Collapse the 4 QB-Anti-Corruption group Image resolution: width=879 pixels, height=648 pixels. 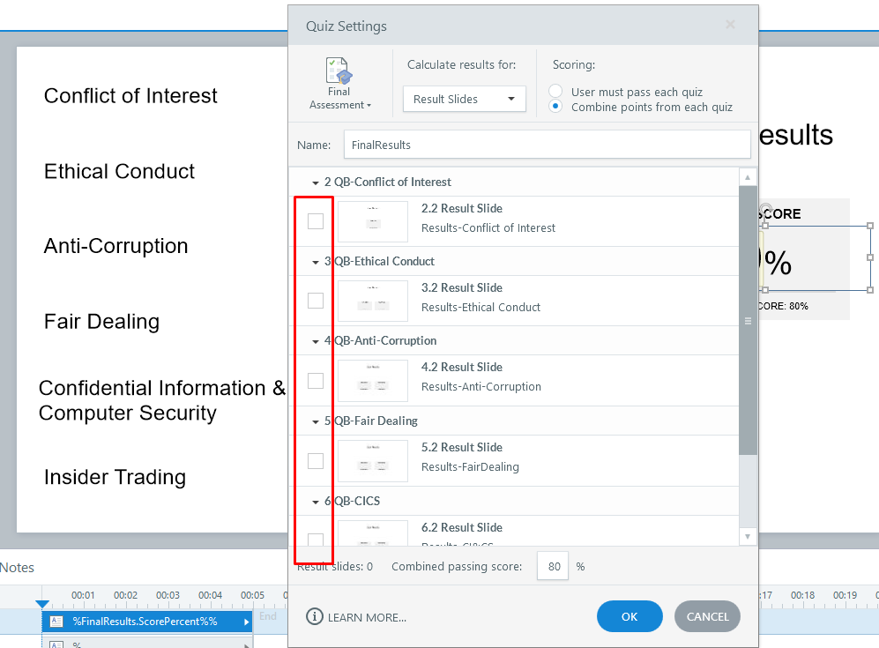pyautogui.click(x=316, y=341)
